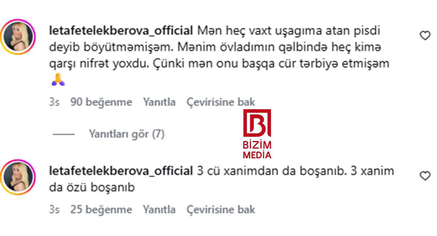437x236 pixels.
Task: Click the 3s timestamp next to 25 beğenme
Action: 54,209
